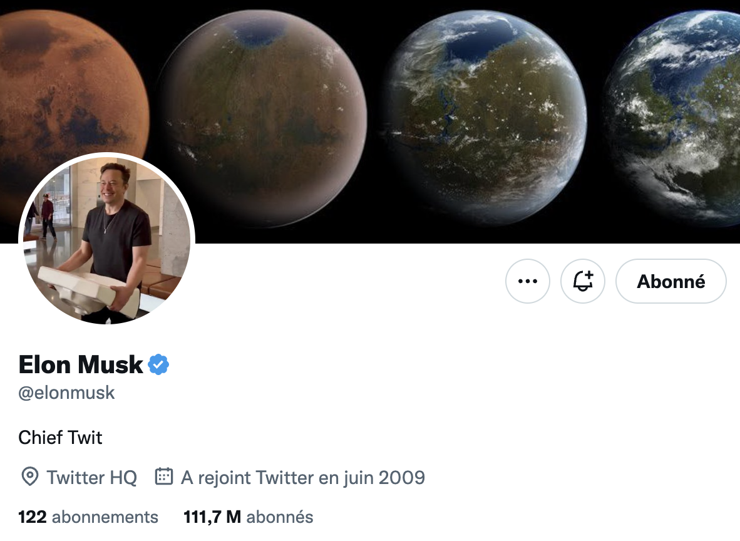Click the sink held in profile photo
Viewport: 740px width, 541px height.
tap(88, 292)
